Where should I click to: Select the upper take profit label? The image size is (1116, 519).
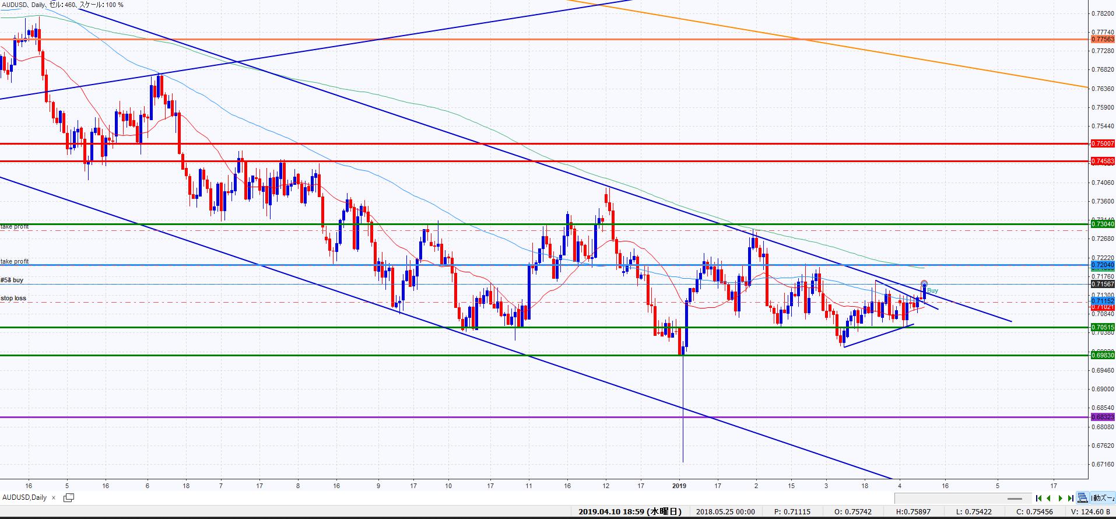click(15, 226)
